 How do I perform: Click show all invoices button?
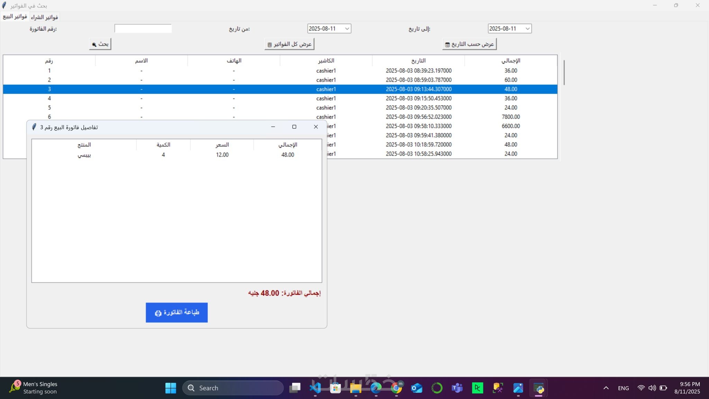289,44
